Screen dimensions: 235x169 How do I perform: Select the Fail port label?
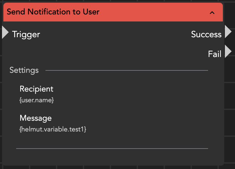[214, 54]
